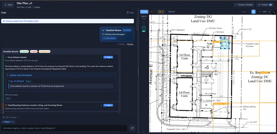Toggle Full document (all pages) checkbox
The height and width of the screenshot is (134, 277).
click(x=103, y=34)
